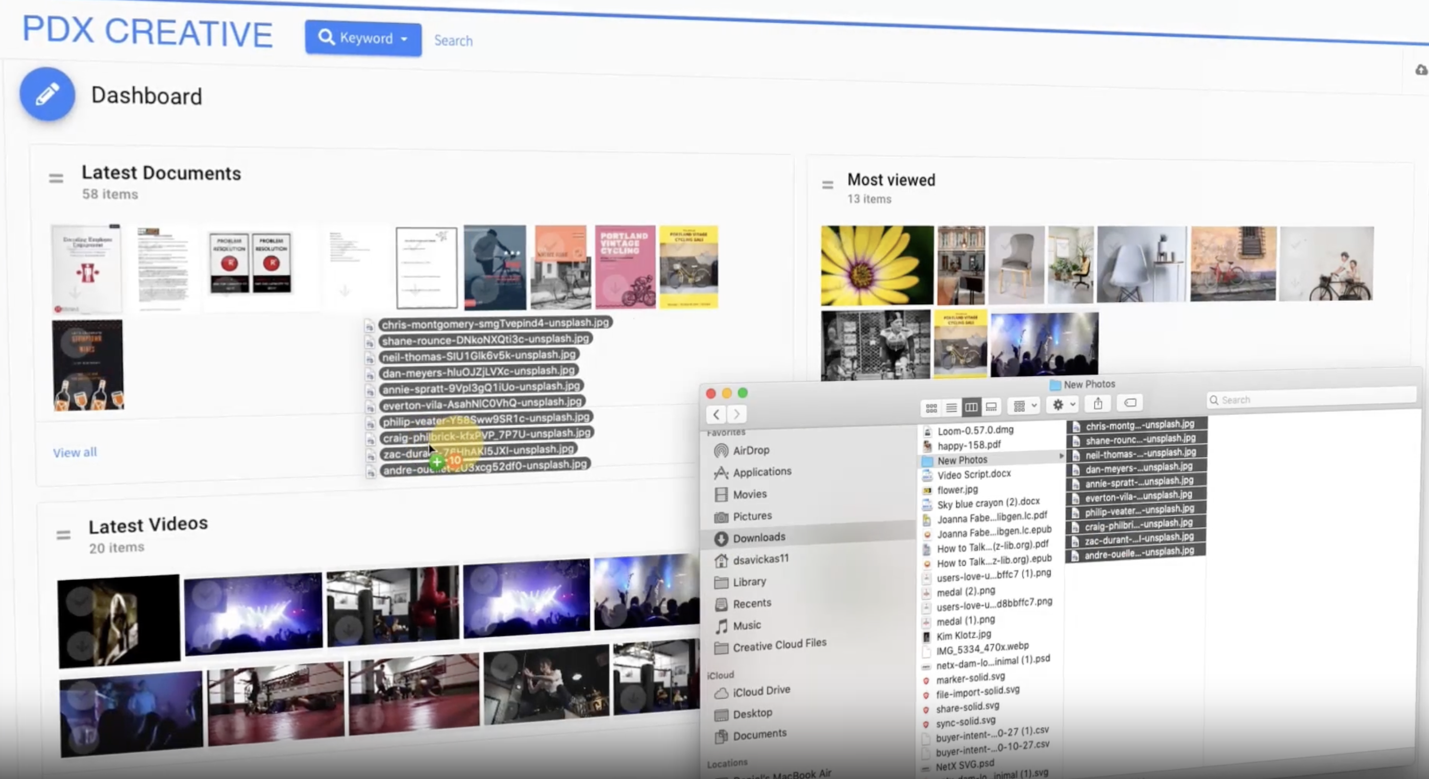Screen dimensions: 1429x779
Task: Select annie-spratt-...unsplash.jpg in New Photos column
Action: tap(1135, 482)
